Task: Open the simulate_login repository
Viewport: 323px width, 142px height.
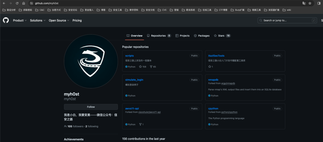Action: click(x=134, y=80)
